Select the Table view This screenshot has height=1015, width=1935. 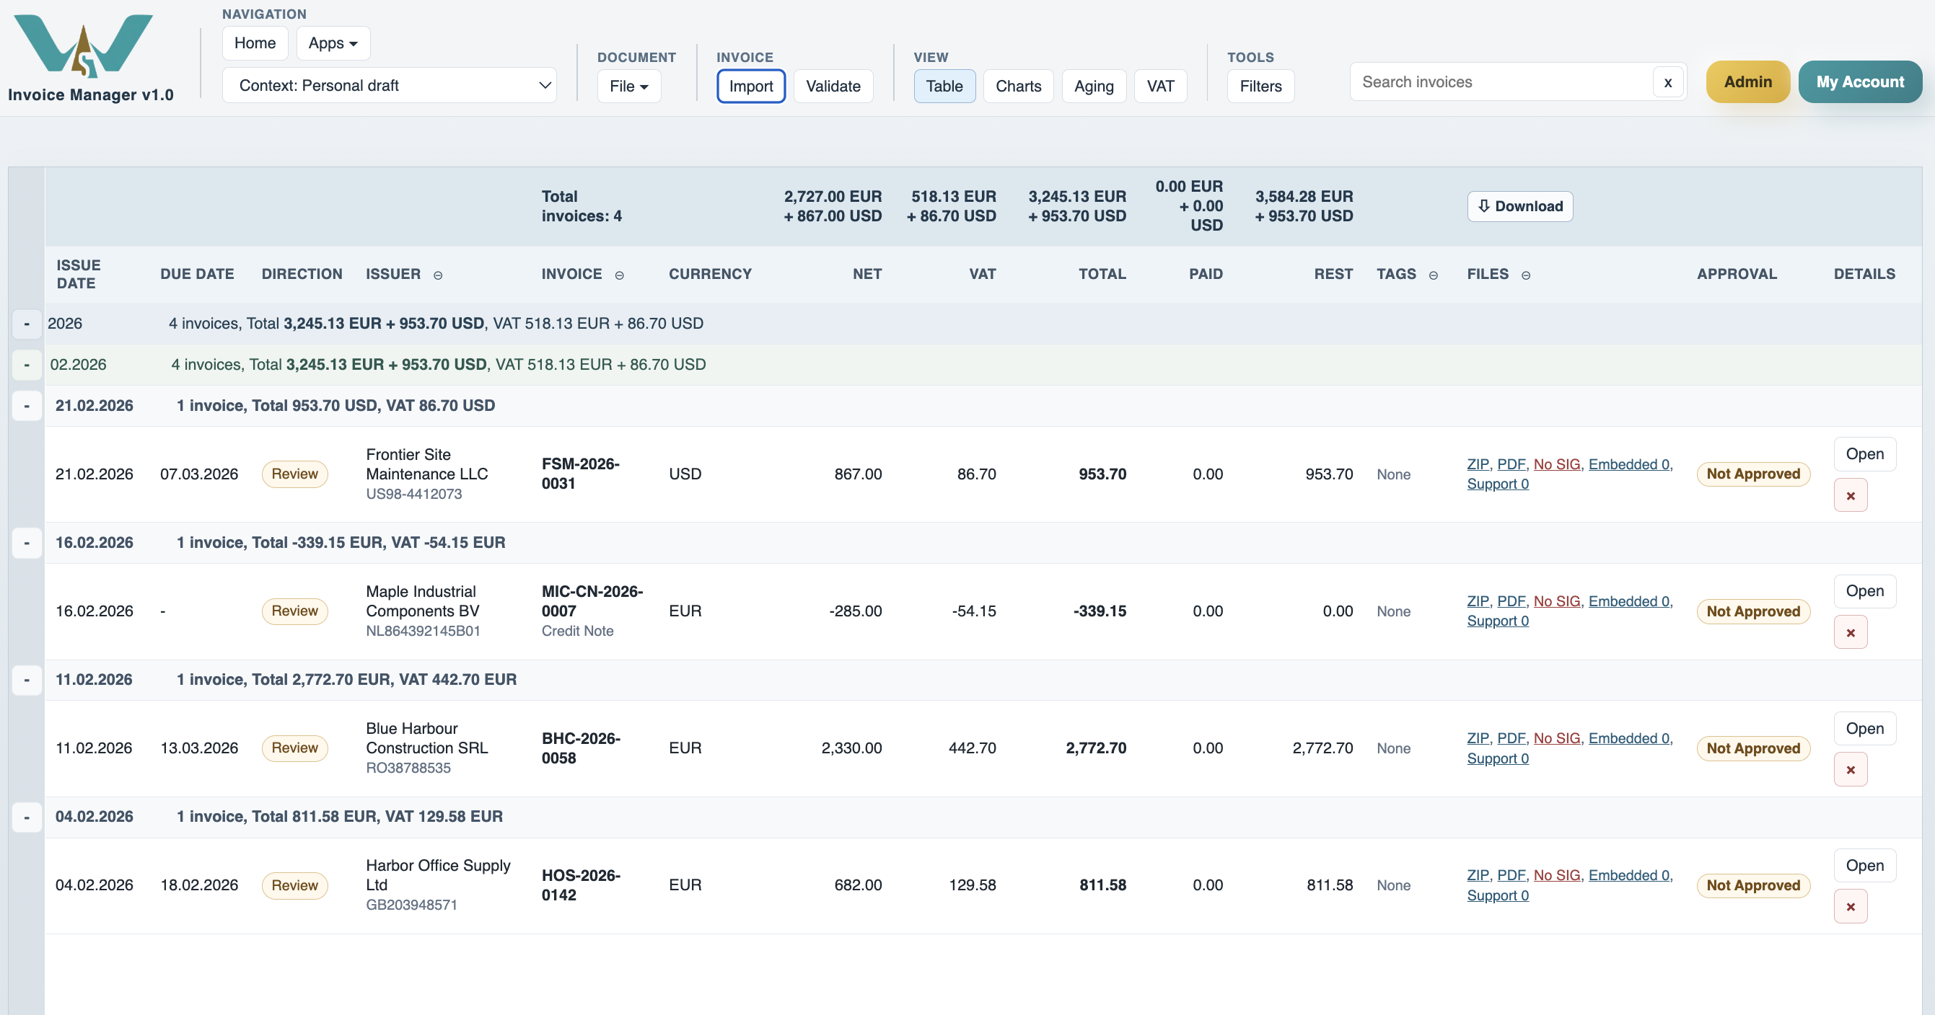pyautogui.click(x=944, y=87)
